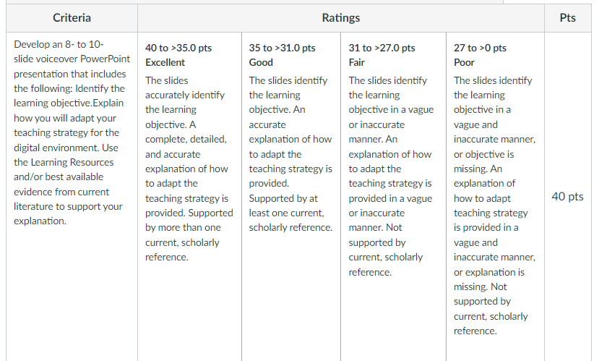Click the 27 to >0 pts label
599x361 pixels.
point(481,48)
